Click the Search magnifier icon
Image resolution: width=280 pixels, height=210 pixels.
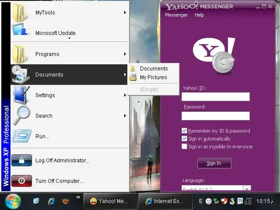[x=22, y=115]
